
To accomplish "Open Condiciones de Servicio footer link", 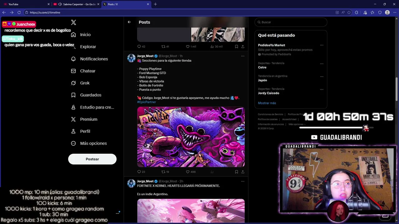I will tap(270, 114).
